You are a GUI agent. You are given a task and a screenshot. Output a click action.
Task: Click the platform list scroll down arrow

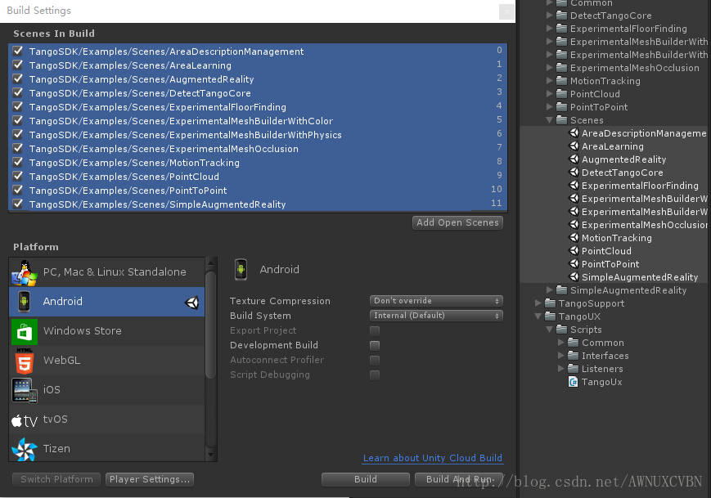[210, 455]
